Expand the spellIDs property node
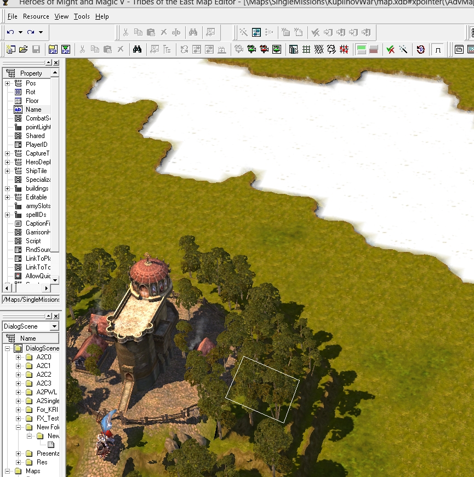The width and height of the screenshot is (474, 477). 7,215
